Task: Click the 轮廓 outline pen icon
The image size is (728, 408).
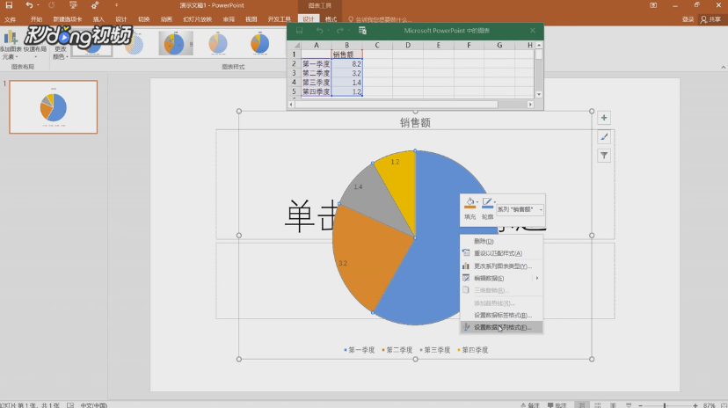Action: pyautogui.click(x=487, y=204)
